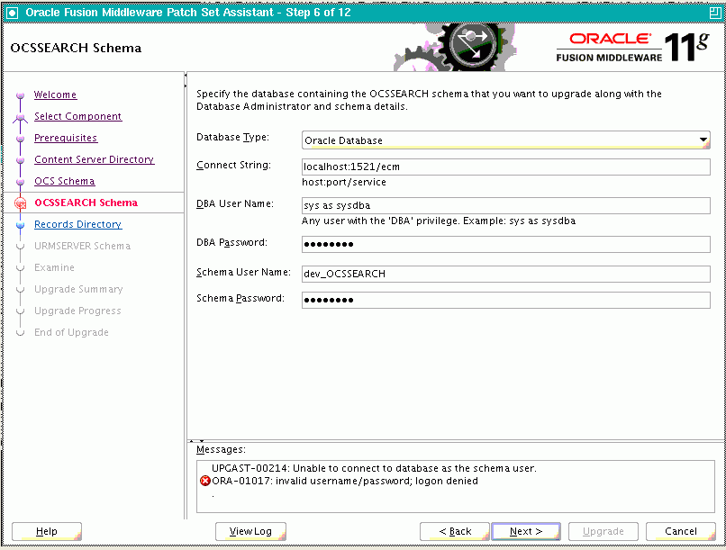The image size is (726, 550).
Task: Click the Records Directory step bullet icon
Action: point(20,225)
